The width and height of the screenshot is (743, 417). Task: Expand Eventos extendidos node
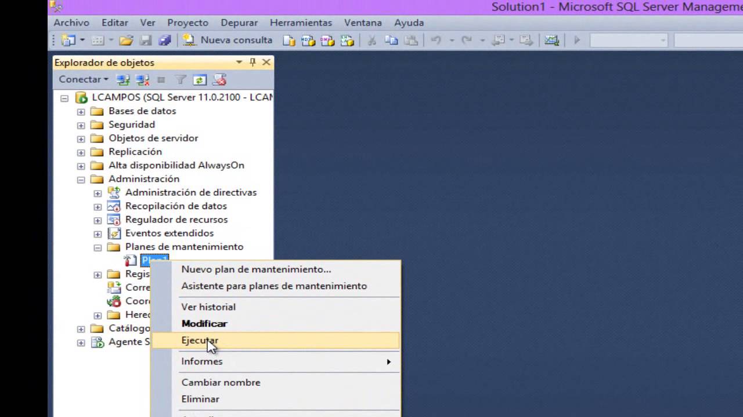click(98, 234)
